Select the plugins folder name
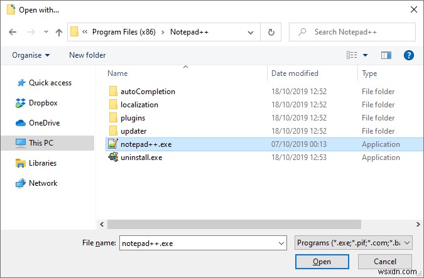Viewport: 424px width, 278px height. tap(133, 118)
